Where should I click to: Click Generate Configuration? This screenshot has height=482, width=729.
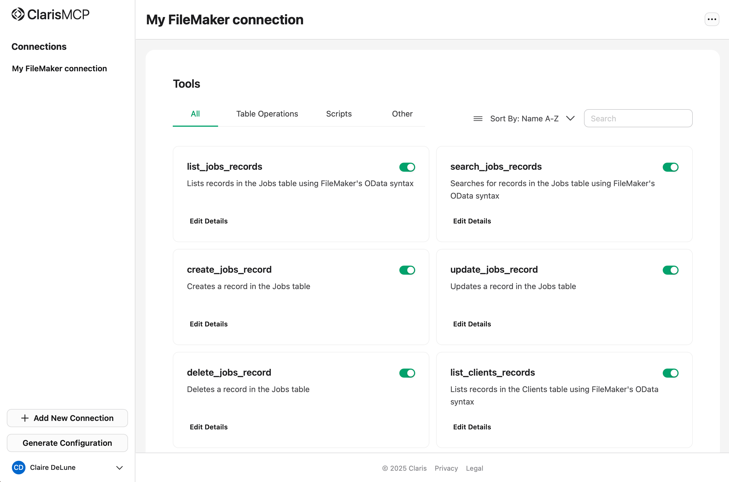click(x=67, y=443)
